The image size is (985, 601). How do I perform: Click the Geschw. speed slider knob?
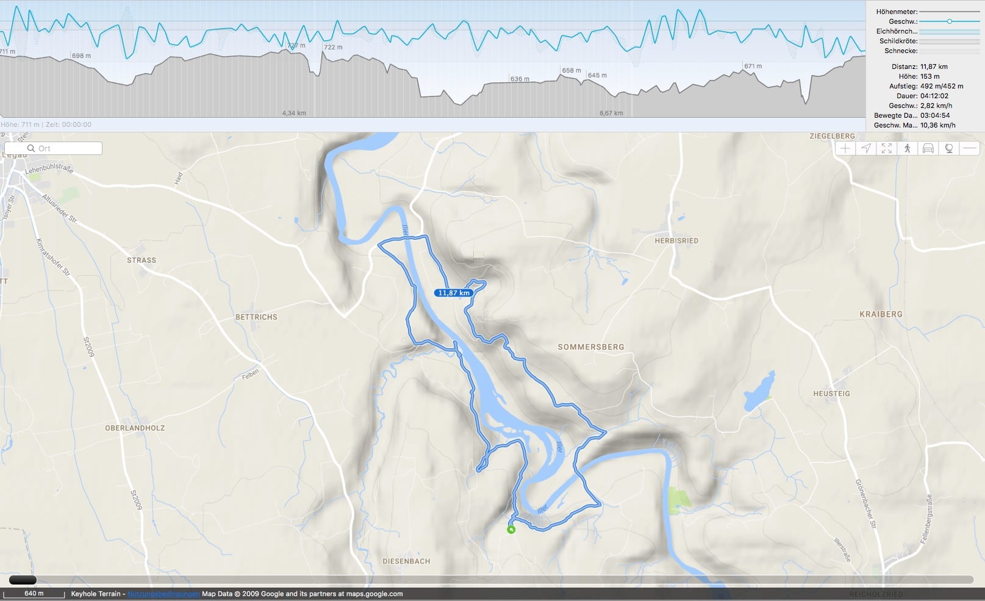point(950,21)
